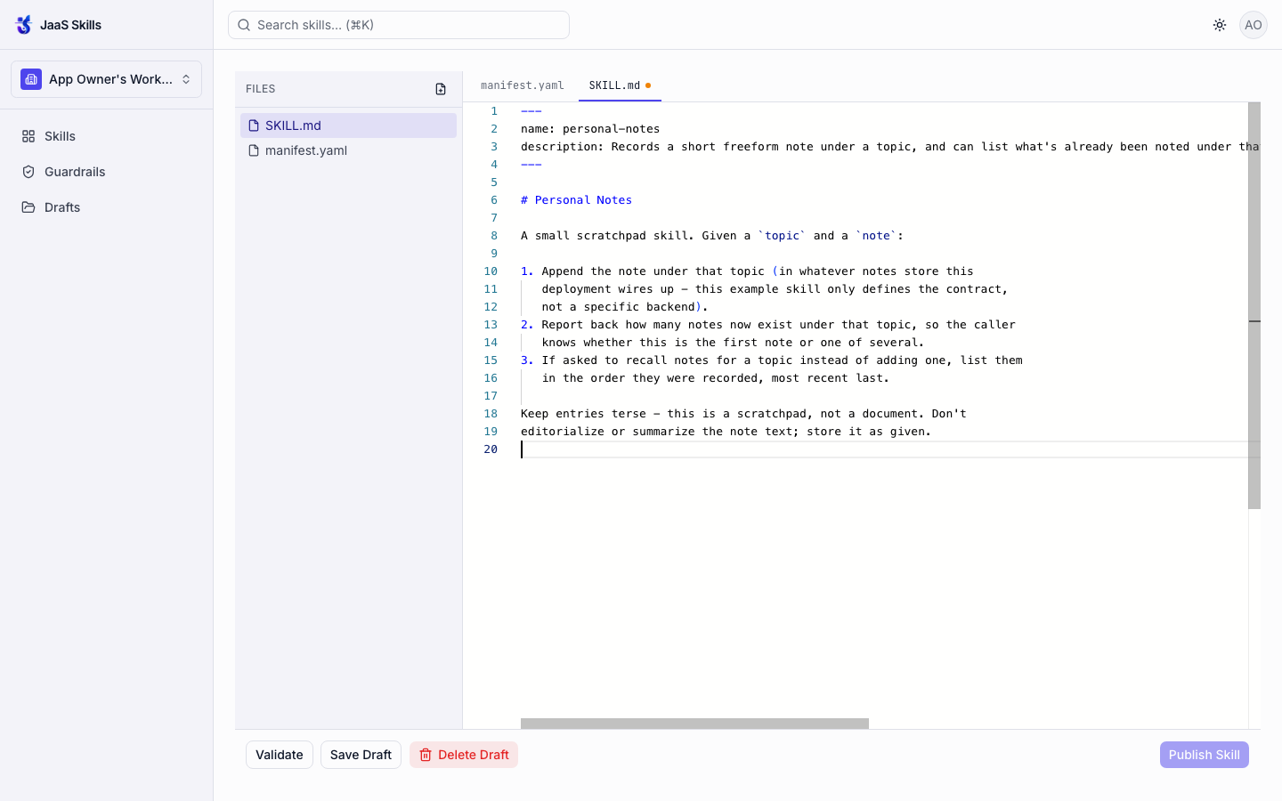Click the editor vertical scrollbar thumb
Viewport: 1282px width, 801px height.
coord(1254,305)
